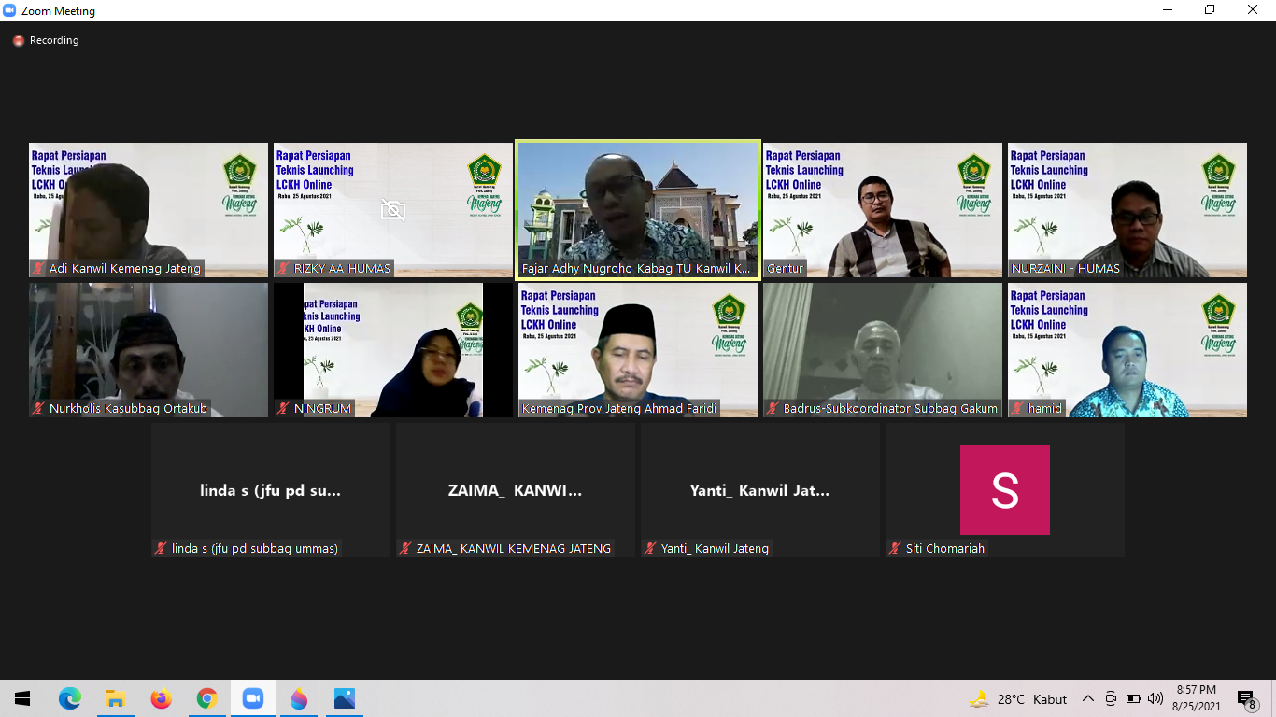Open the water-drop icon app on the taskbar
Screen dimensions: 1276x717
[299, 698]
